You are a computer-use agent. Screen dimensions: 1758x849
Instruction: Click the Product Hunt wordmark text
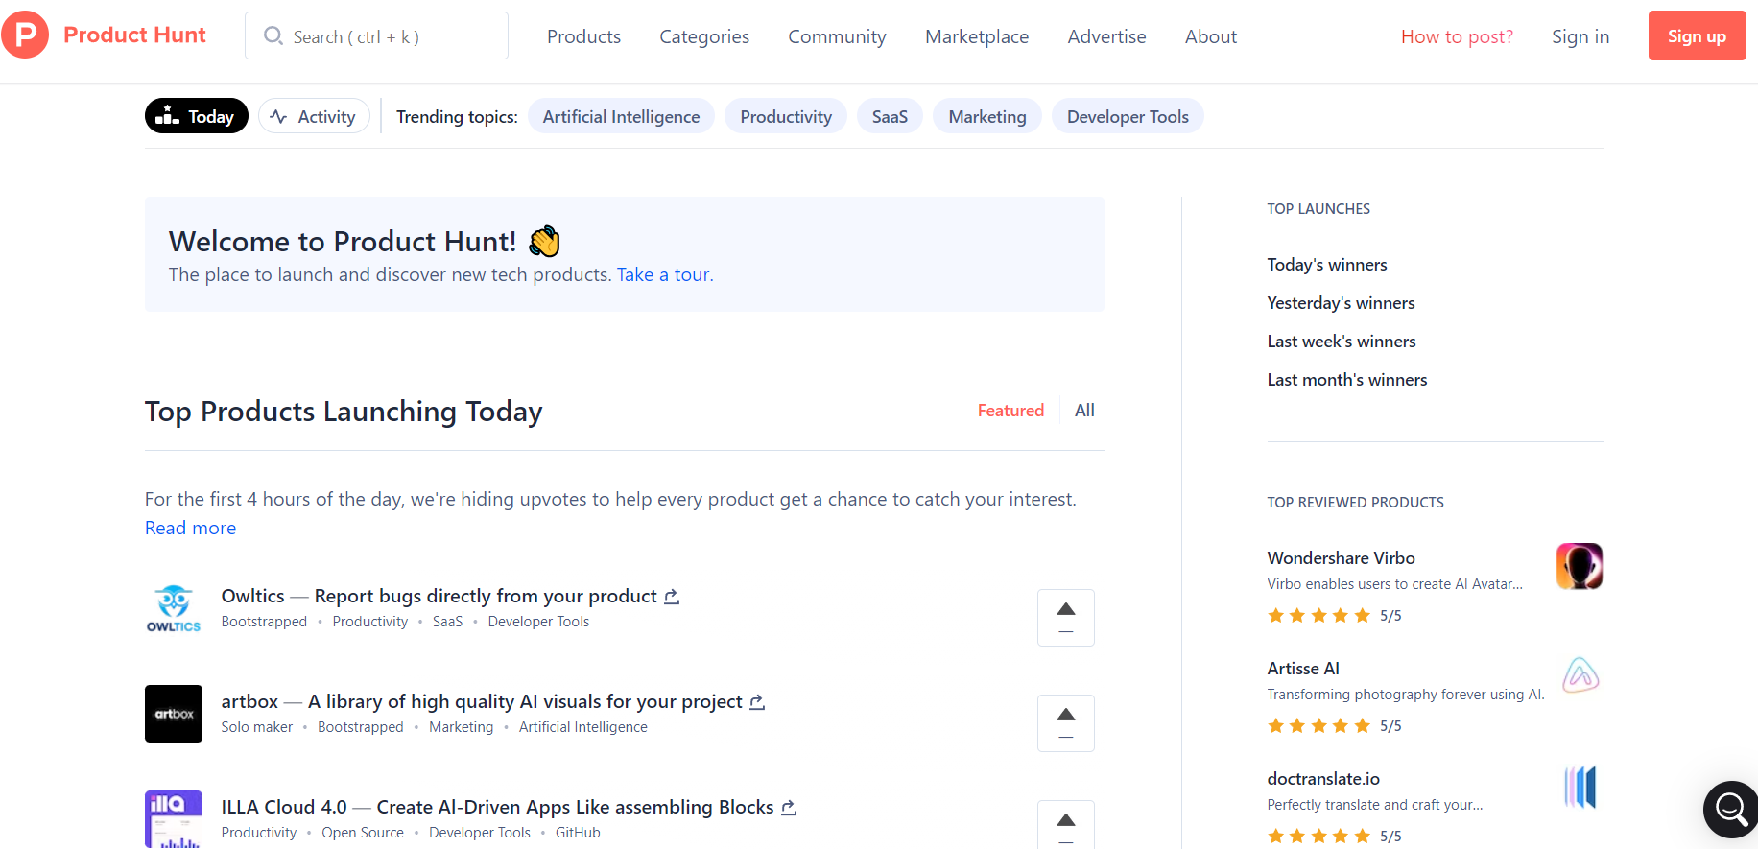pos(134,35)
